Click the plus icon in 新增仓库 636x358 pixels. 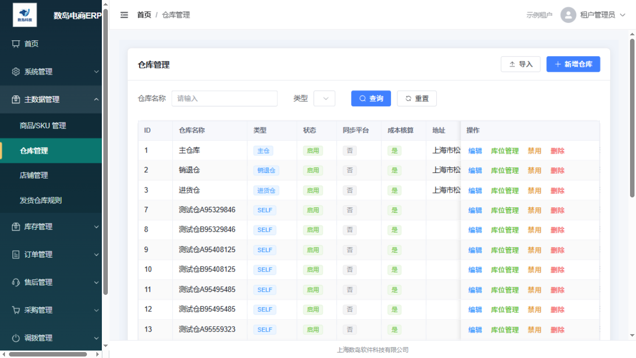tap(558, 64)
